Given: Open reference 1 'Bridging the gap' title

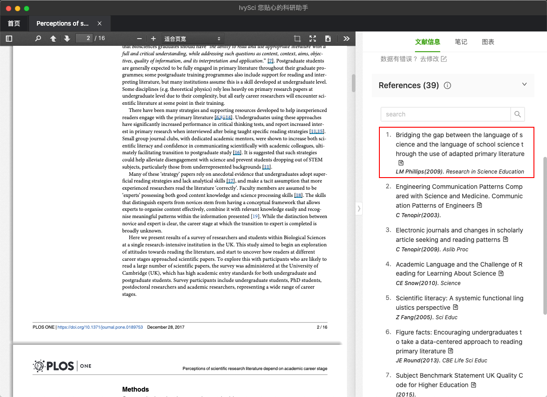Looking at the screenshot, I should (460, 144).
